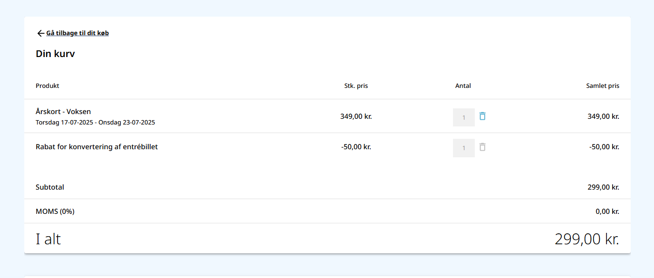Click the 'Din kurv' heading
Screen dimensions: 654x278
(55, 54)
